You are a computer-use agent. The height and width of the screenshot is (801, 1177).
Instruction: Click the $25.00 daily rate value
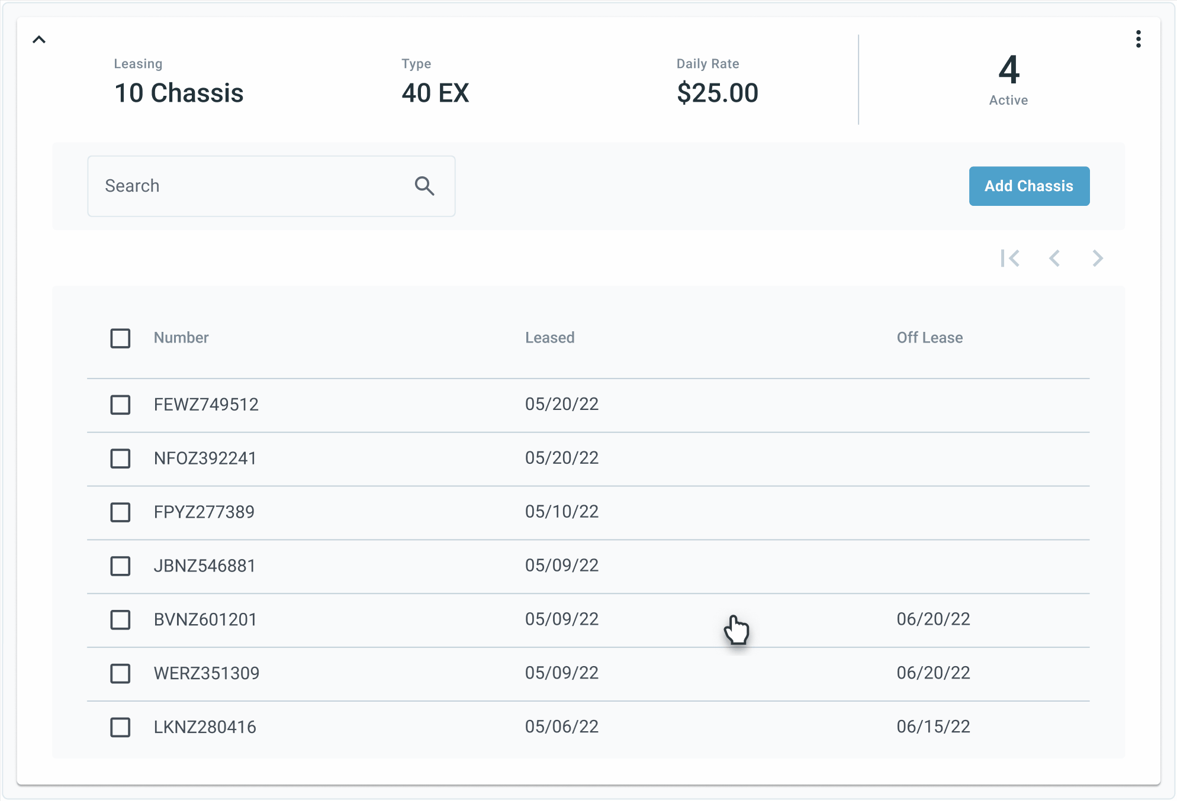[718, 93]
